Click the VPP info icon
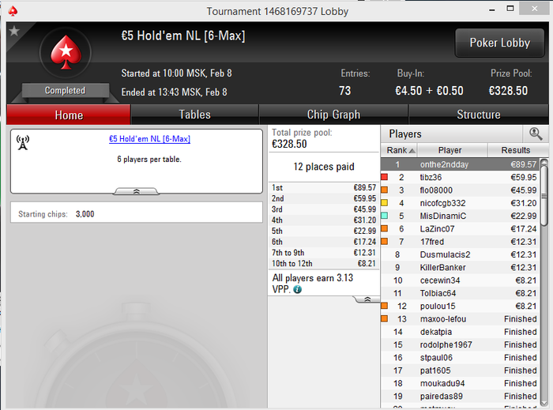The image size is (553, 410). point(297,289)
